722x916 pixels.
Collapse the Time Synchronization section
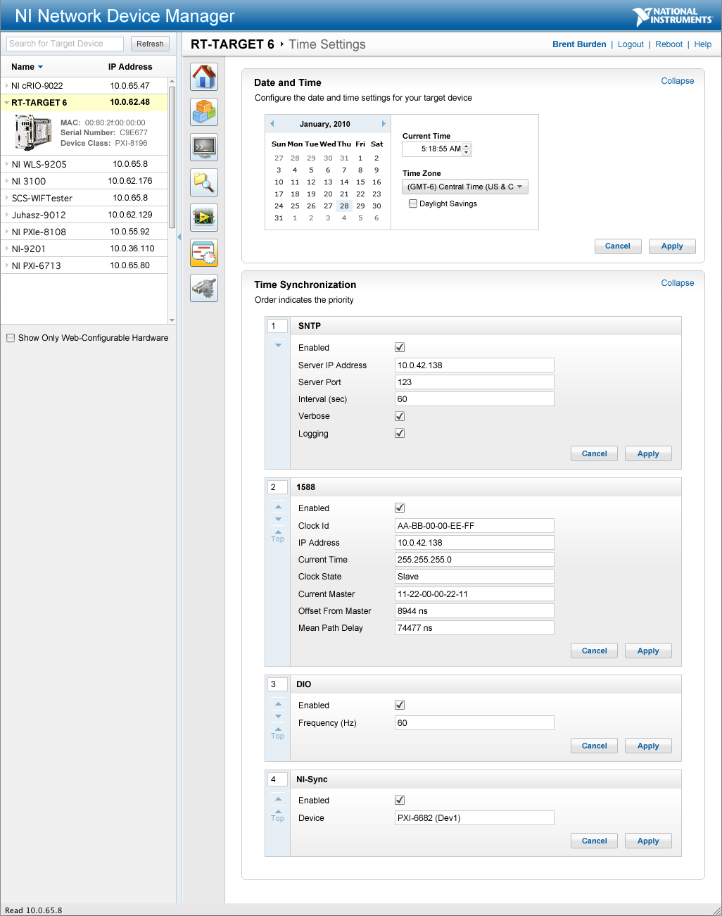click(x=677, y=283)
